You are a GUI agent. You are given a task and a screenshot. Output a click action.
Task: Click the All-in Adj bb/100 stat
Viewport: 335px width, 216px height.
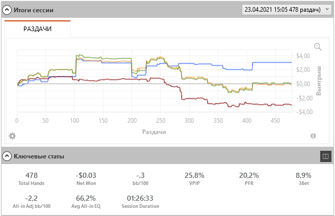(32, 202)
